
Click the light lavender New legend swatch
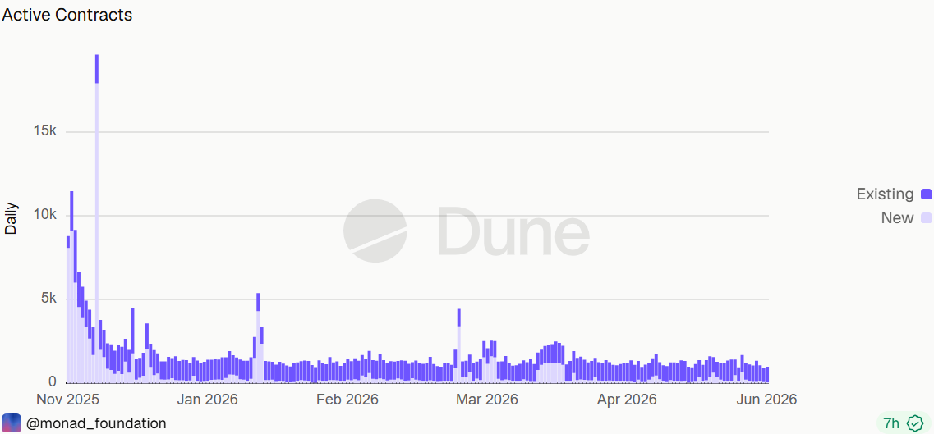point(926,218)
